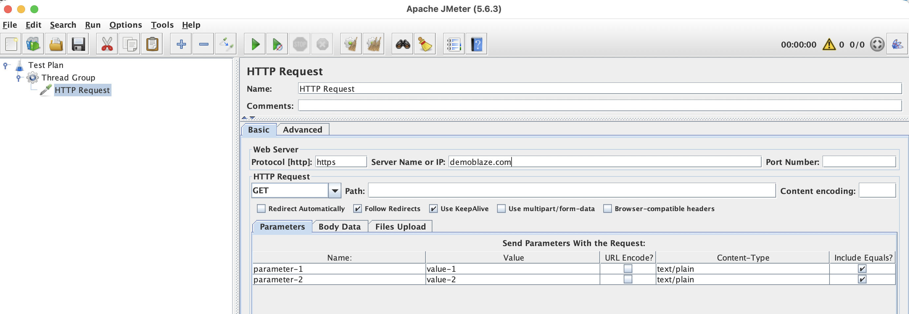Image resolution: width=909 pixels, height=314 pixels.
Task: Click the Copy icon in toolbar
Action: pos(130,44)
